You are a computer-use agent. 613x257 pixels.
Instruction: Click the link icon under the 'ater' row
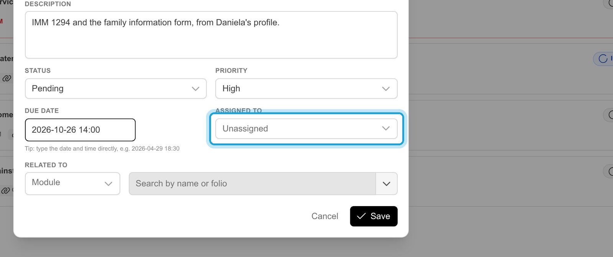pyautogui.click(x=7, y=78)
